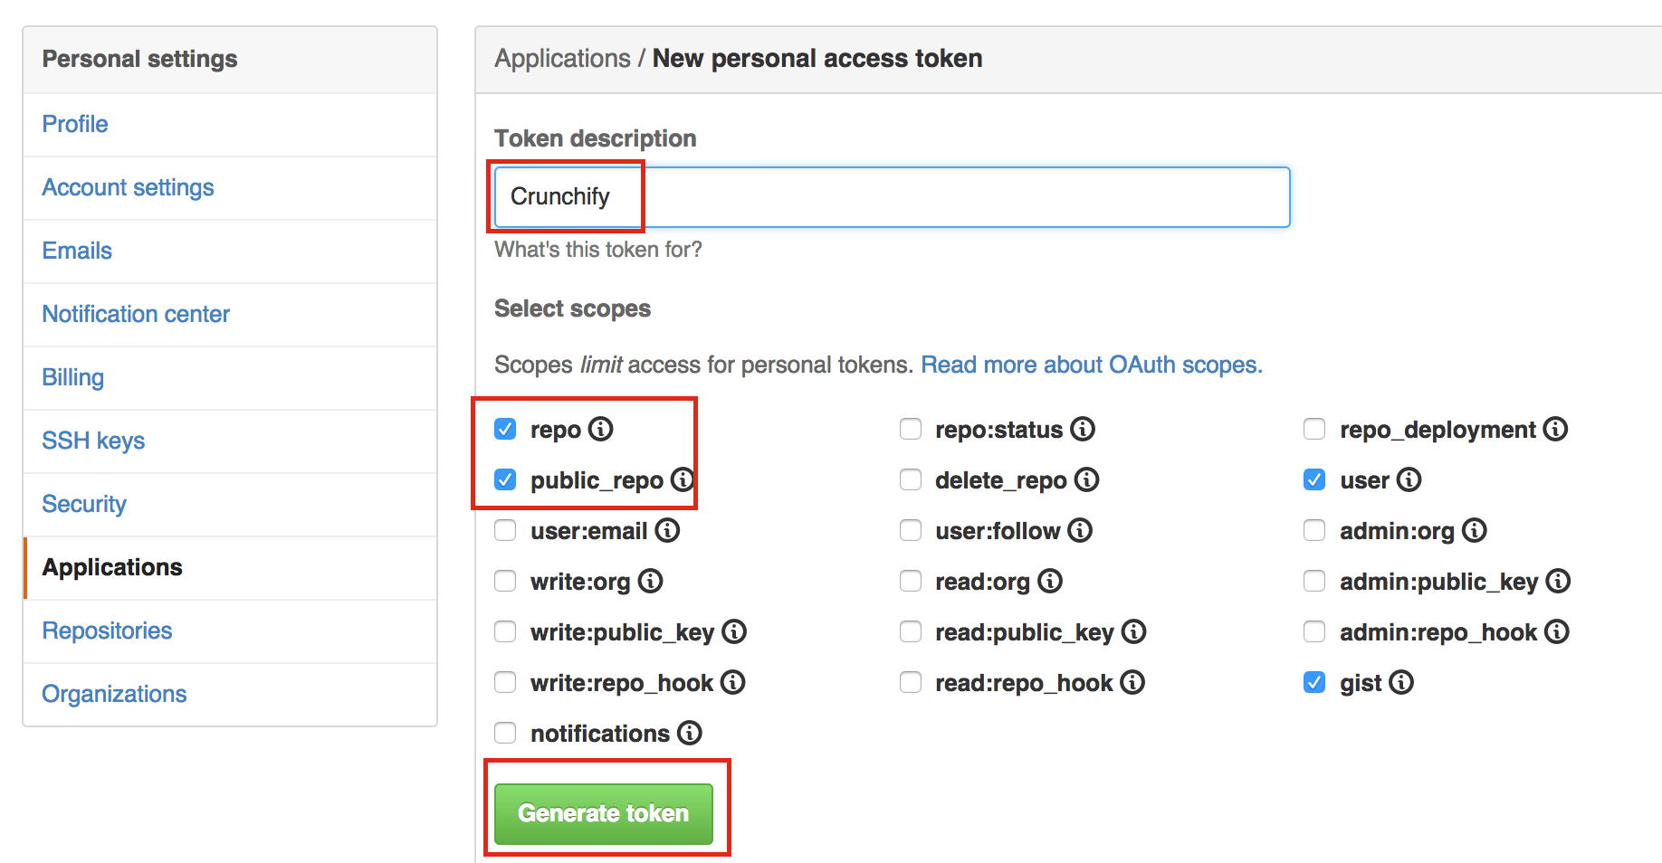Open info icon beside user scope
The height and width of the screenshot is (863, 1662).
point(1409,479)
